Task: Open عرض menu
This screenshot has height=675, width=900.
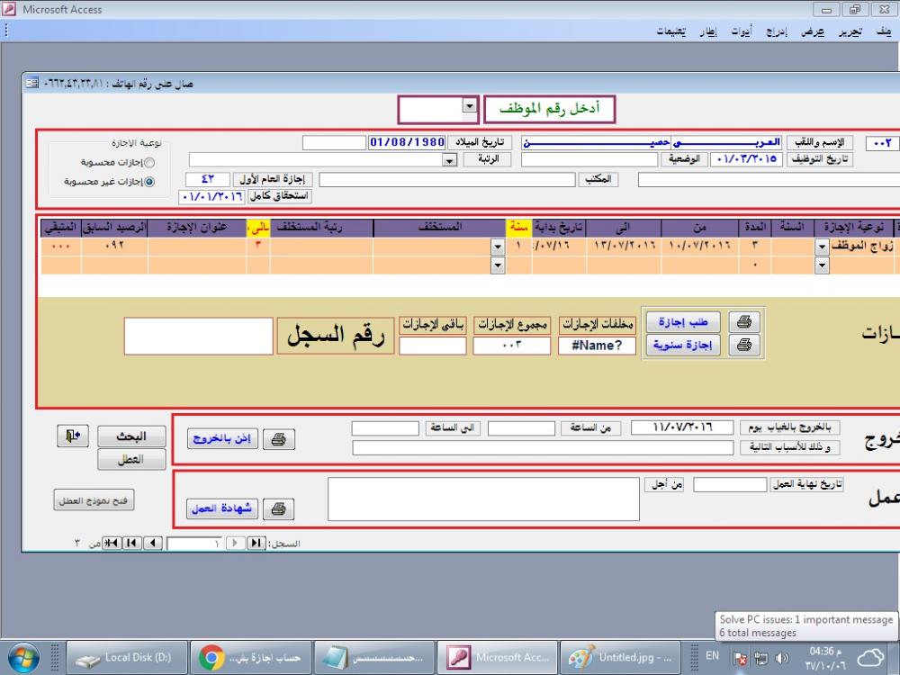Action: (x=814, y=31)
